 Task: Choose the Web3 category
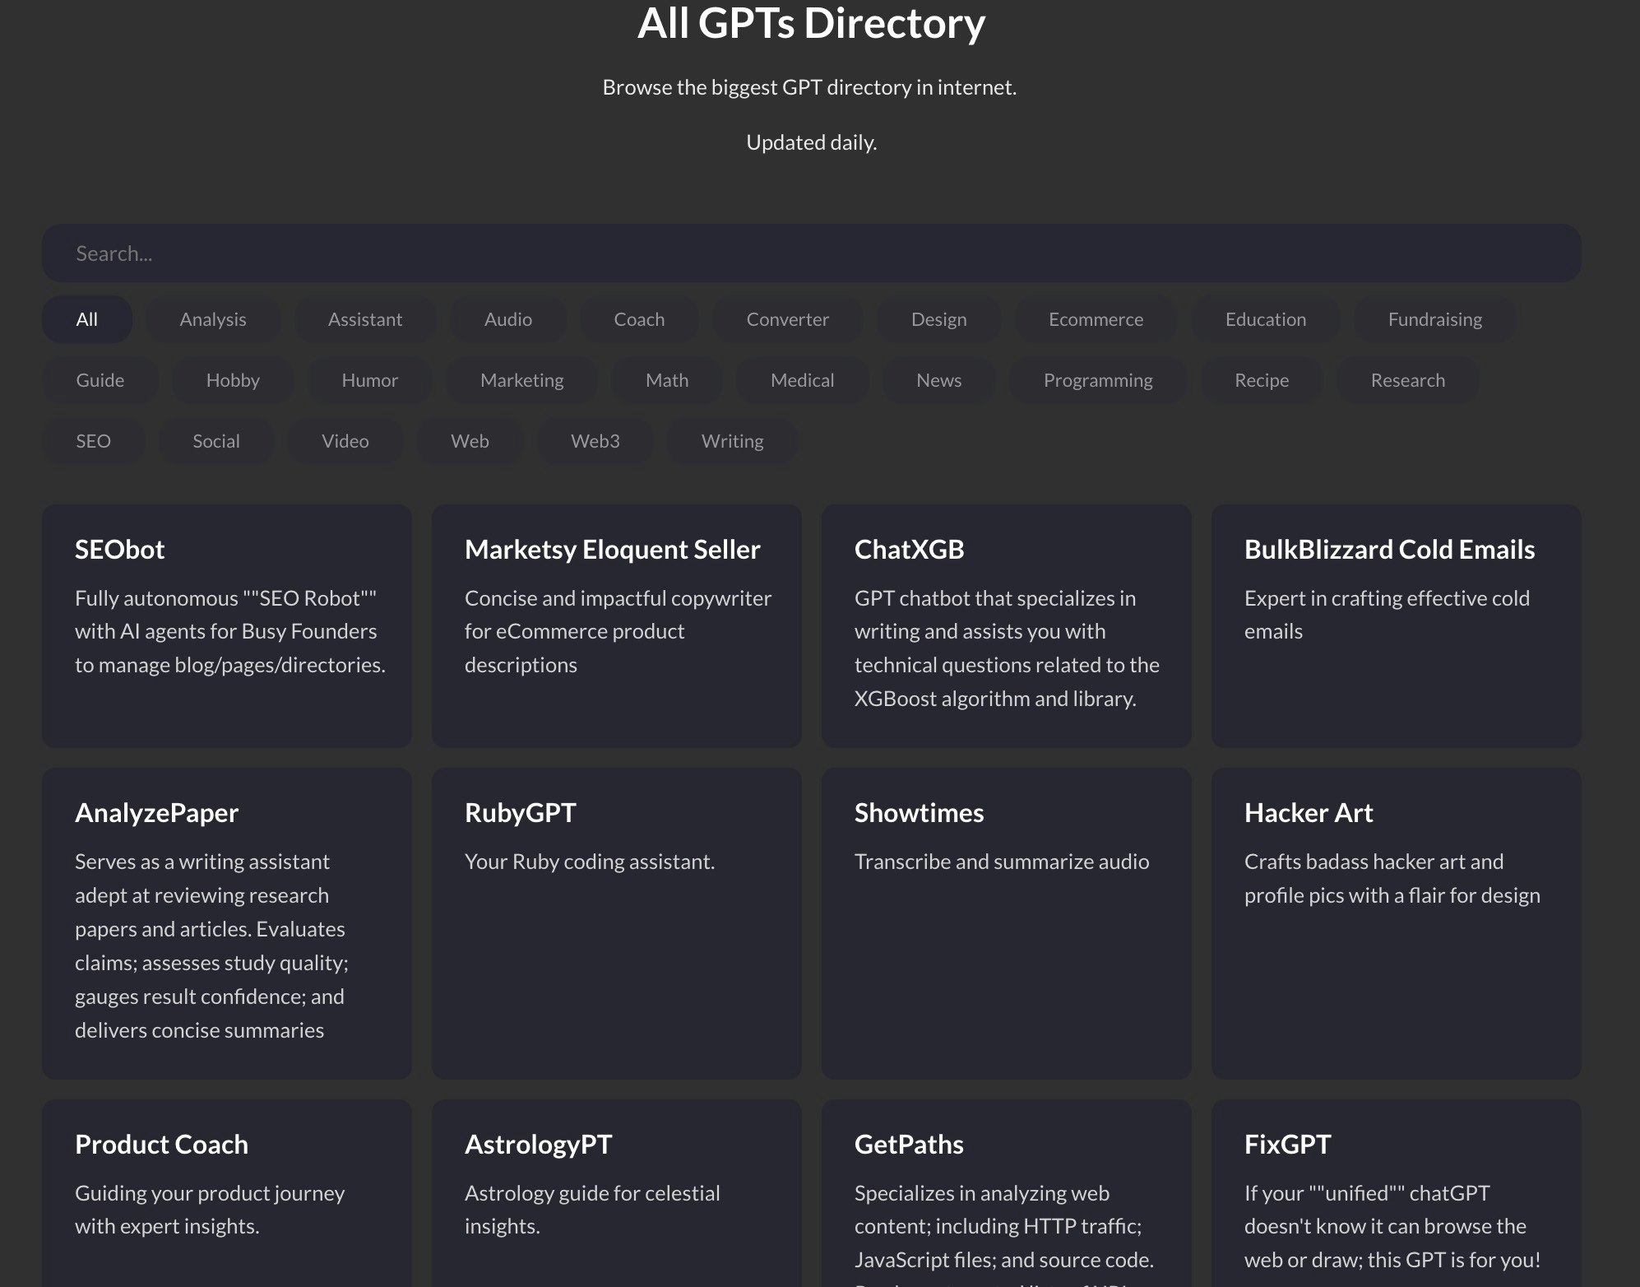(x=595, y=441)
